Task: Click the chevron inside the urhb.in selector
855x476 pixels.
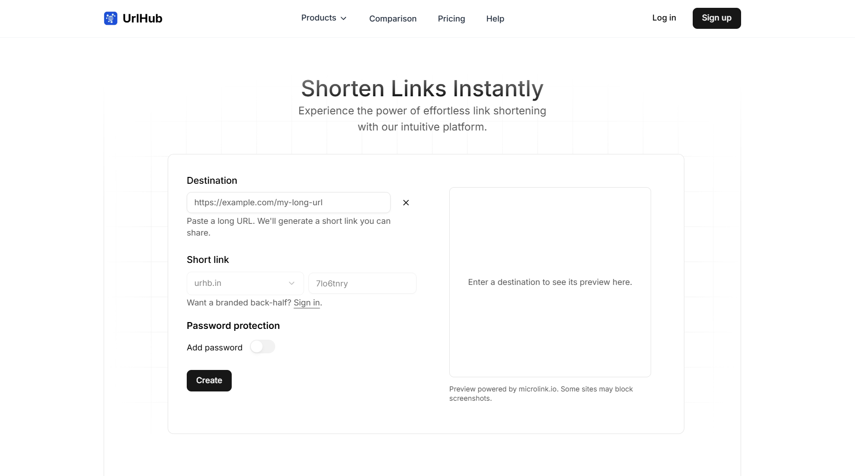Action: 291,283
